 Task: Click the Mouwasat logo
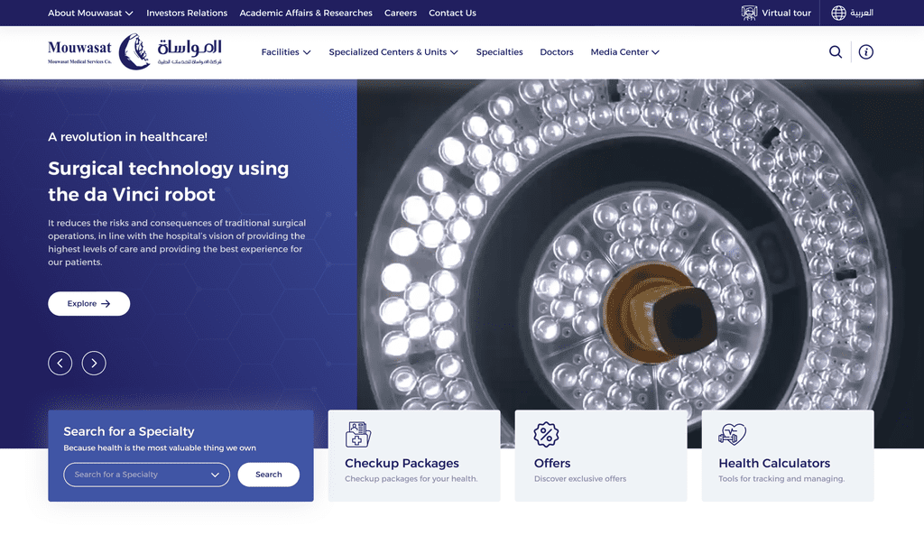pos(135,51)
